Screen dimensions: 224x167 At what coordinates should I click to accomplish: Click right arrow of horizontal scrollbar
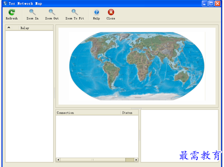click(x=136, y=160)
